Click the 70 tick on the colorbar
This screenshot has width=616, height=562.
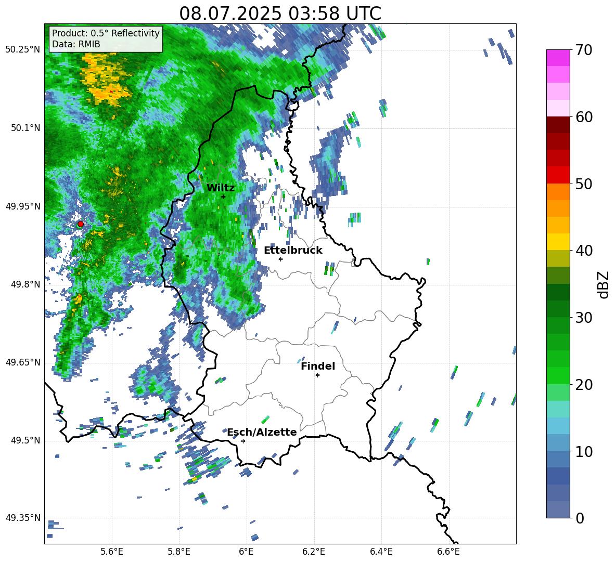[x=584, y=50]
